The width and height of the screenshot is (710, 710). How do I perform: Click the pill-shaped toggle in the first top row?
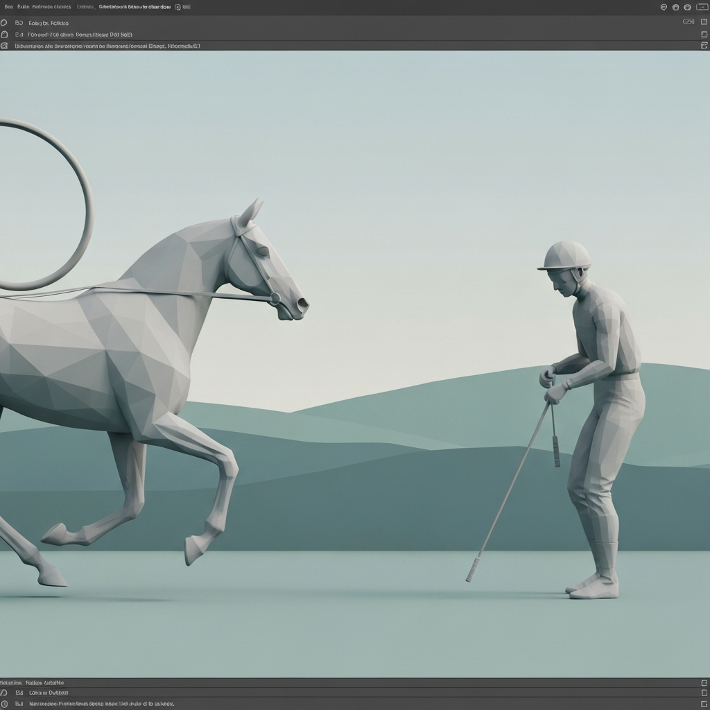click(689, 21)
